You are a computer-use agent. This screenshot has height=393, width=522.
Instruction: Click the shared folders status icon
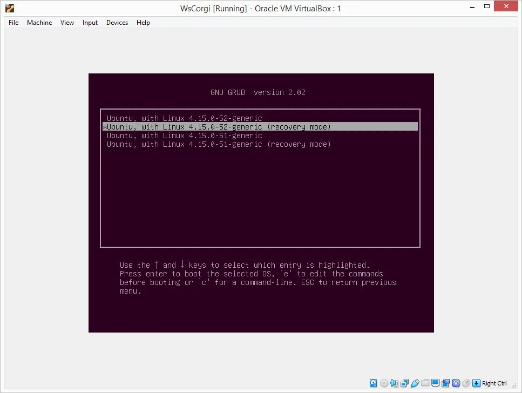point(425,383)
